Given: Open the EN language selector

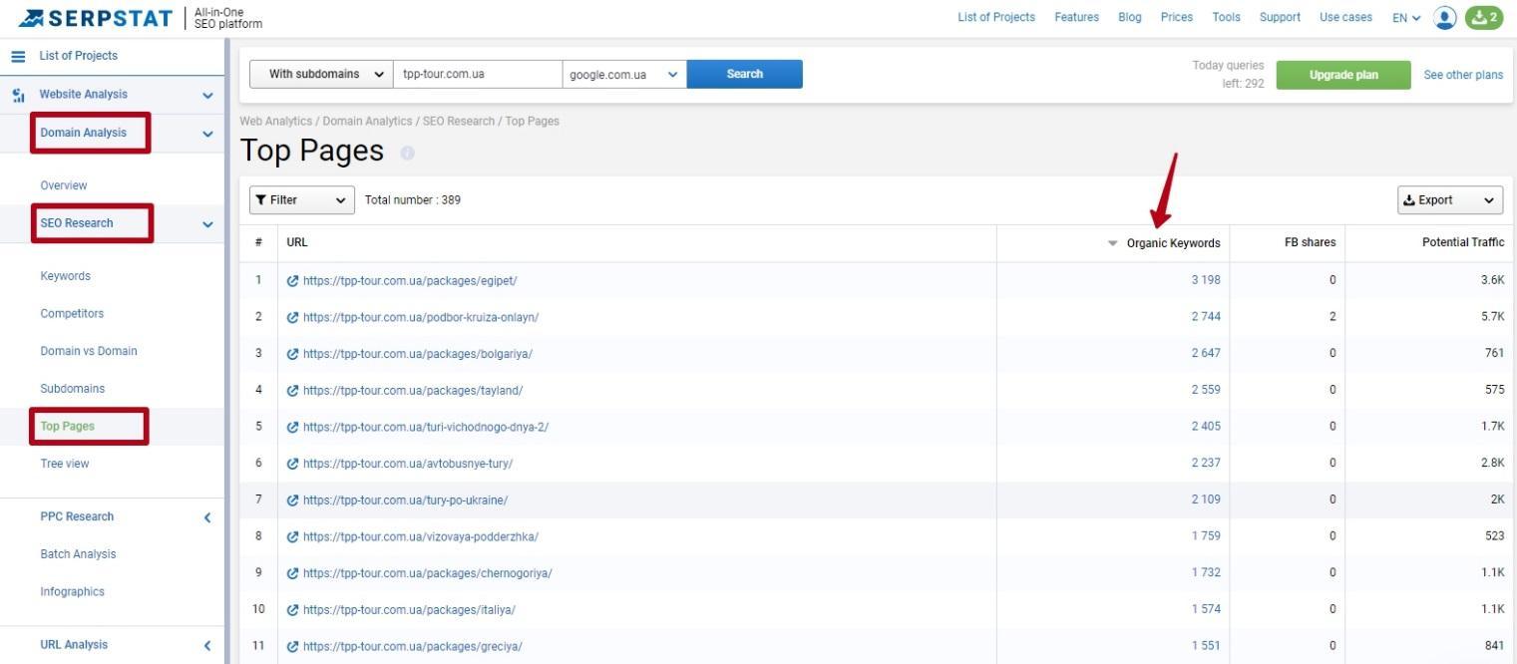Looking at the screenshot, I should 1406,18.
